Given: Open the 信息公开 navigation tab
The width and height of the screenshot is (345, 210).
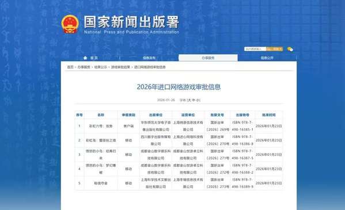Looking at the screenshot, I should coord(267,58).
